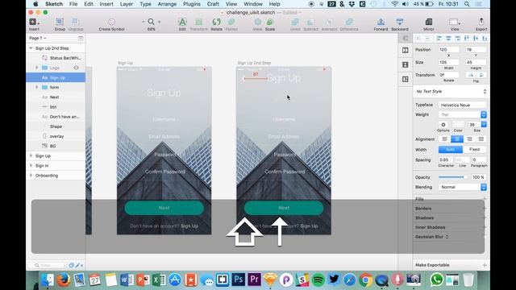This screenshot has width=516, height=290.
Task: Expand the Logo group
Action: (37, 68)
